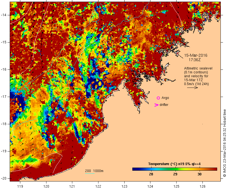Screen dimensions: 228x189
Task: Click the 'drifter' legend label
Action: coord(164,105)
